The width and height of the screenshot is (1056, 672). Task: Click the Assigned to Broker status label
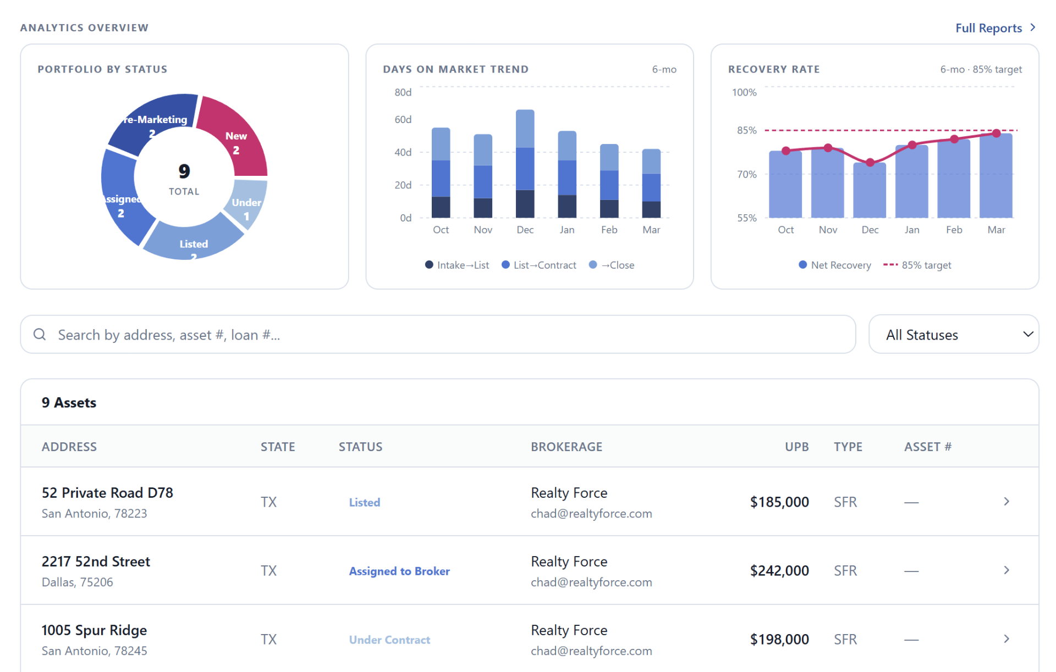click(x=399, y=570)
